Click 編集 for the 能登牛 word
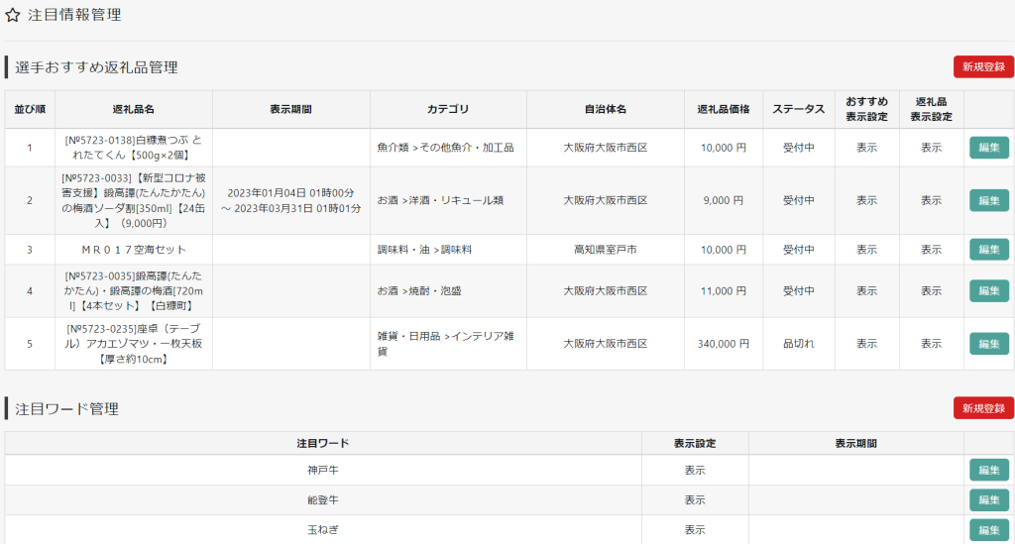 988,500
